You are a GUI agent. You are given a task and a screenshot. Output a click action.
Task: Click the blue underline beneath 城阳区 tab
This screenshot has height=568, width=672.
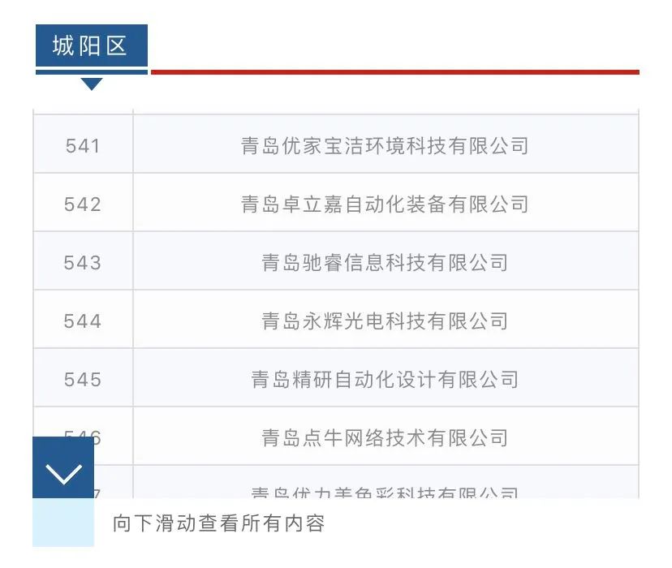[x=91, y=72]
